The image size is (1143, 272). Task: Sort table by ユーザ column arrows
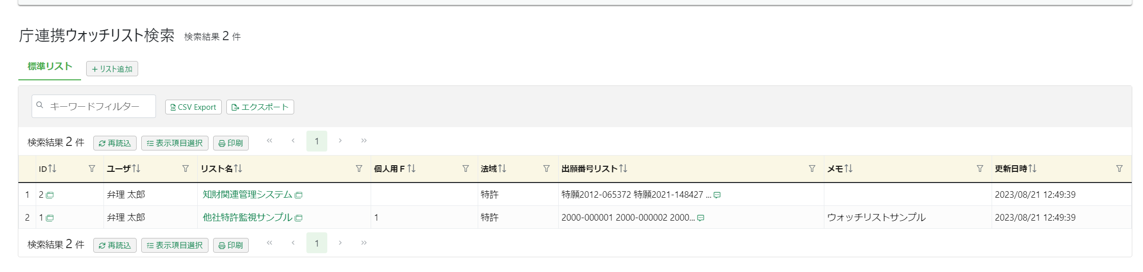pos(136,169)
